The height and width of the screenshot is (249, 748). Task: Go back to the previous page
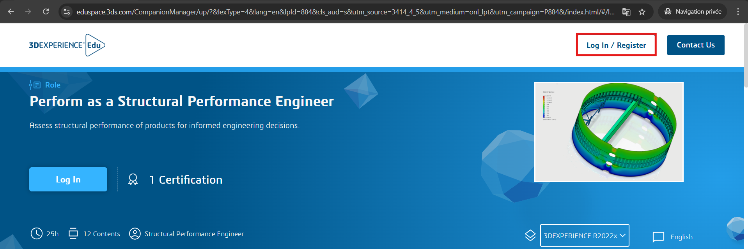(11, 12)
